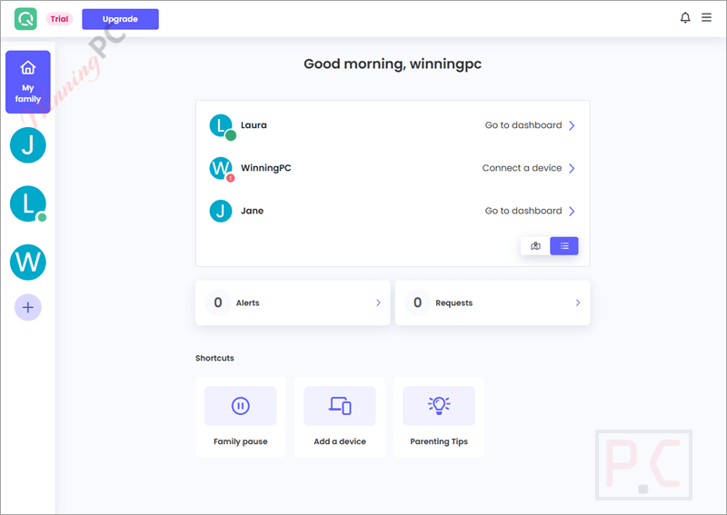Click the Add a device label
Screen dimensions: 727x515
click(340, 441)
